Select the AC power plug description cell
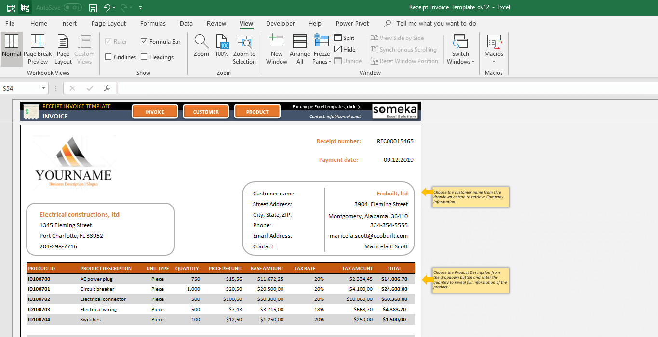Image resolution: width=658 pixels, height=337 pixels. [x=96, y=279]
